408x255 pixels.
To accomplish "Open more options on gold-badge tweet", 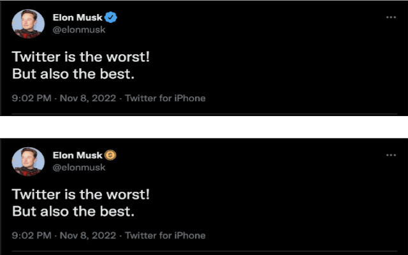I will [x=391, y=156].
